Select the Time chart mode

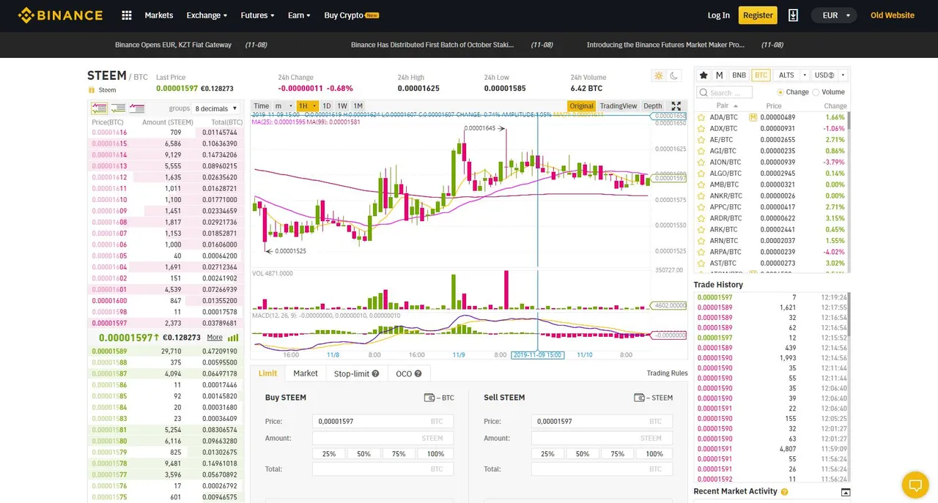coord(262,106)
